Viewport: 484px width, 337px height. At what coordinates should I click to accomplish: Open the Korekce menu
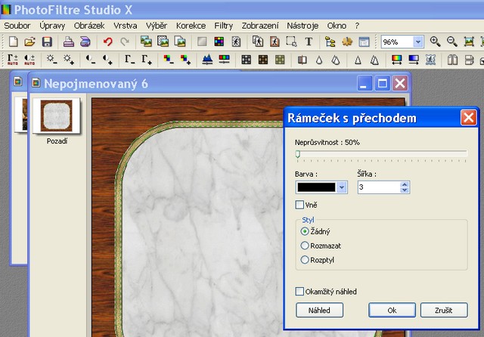click(191, 26)
